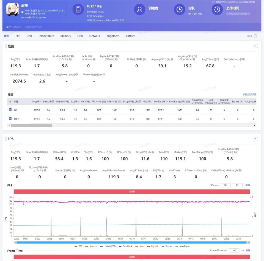Toggle eye icon in 标签 table header
The width and height of the screenshot is (264, 261).
pos(10,102)
